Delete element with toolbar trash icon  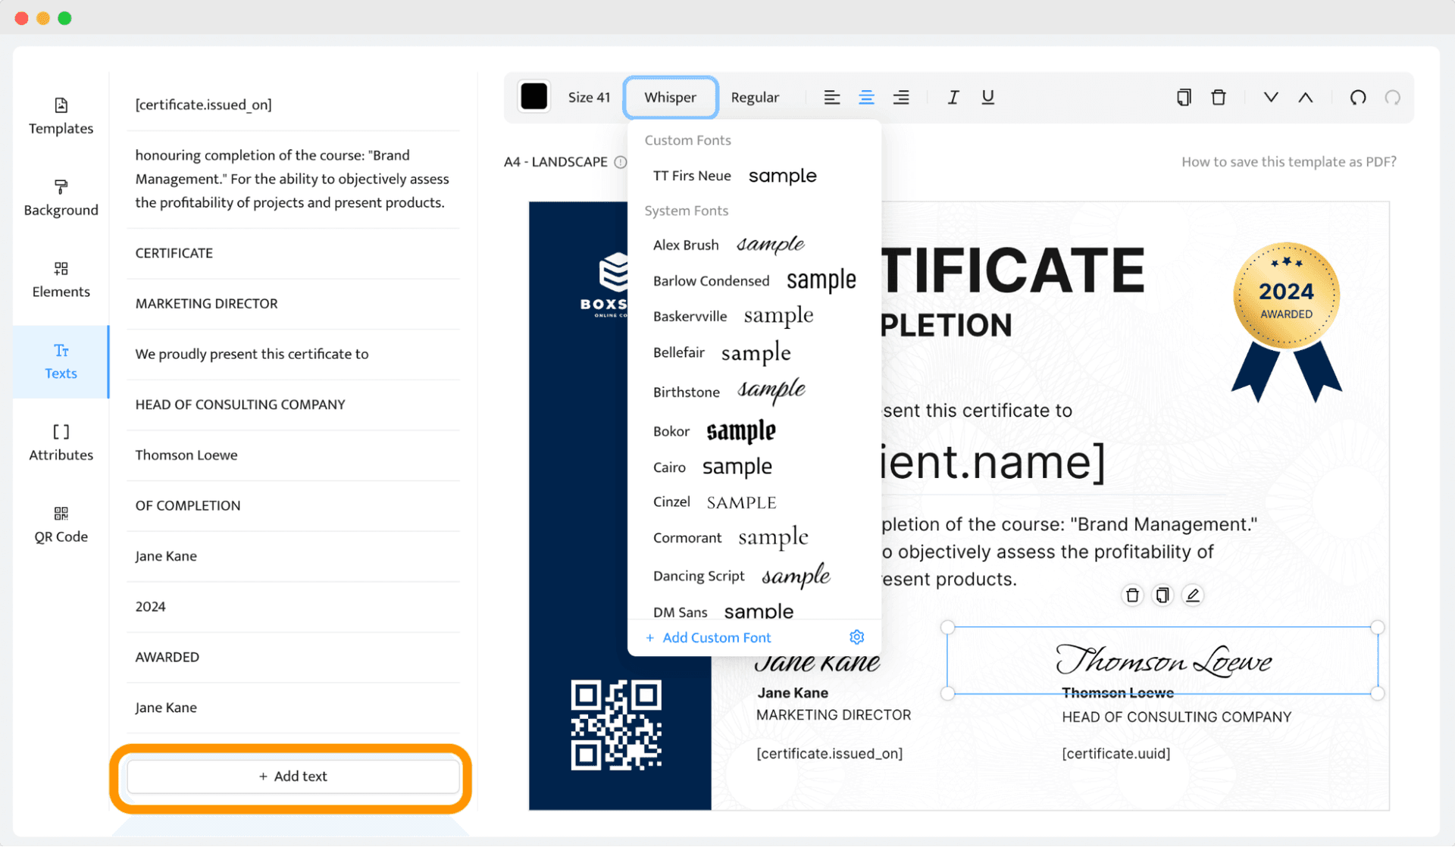click(1219, 97)
